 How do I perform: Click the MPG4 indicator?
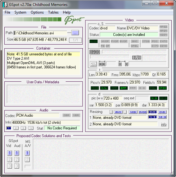(163, 31)
